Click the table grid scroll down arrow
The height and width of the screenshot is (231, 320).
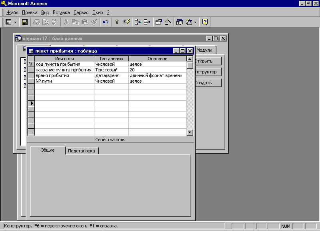point(190,132)
